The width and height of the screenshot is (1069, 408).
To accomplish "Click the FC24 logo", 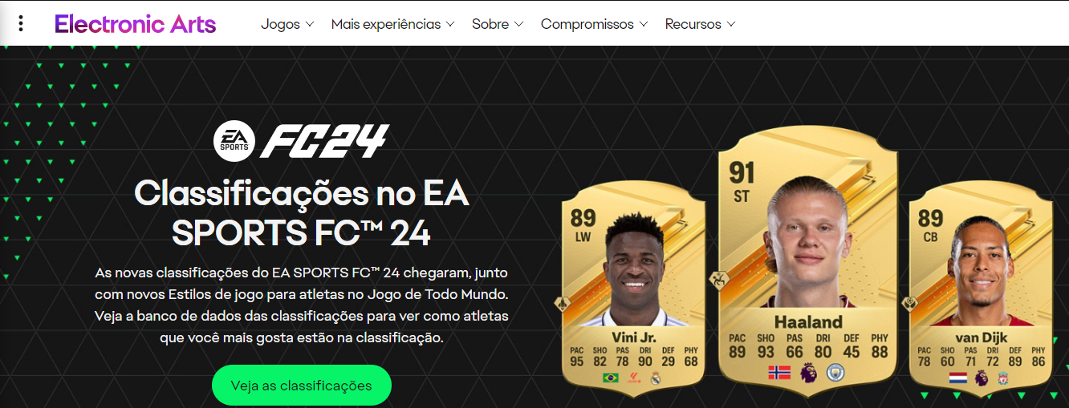I will click(x=323, y=141).
